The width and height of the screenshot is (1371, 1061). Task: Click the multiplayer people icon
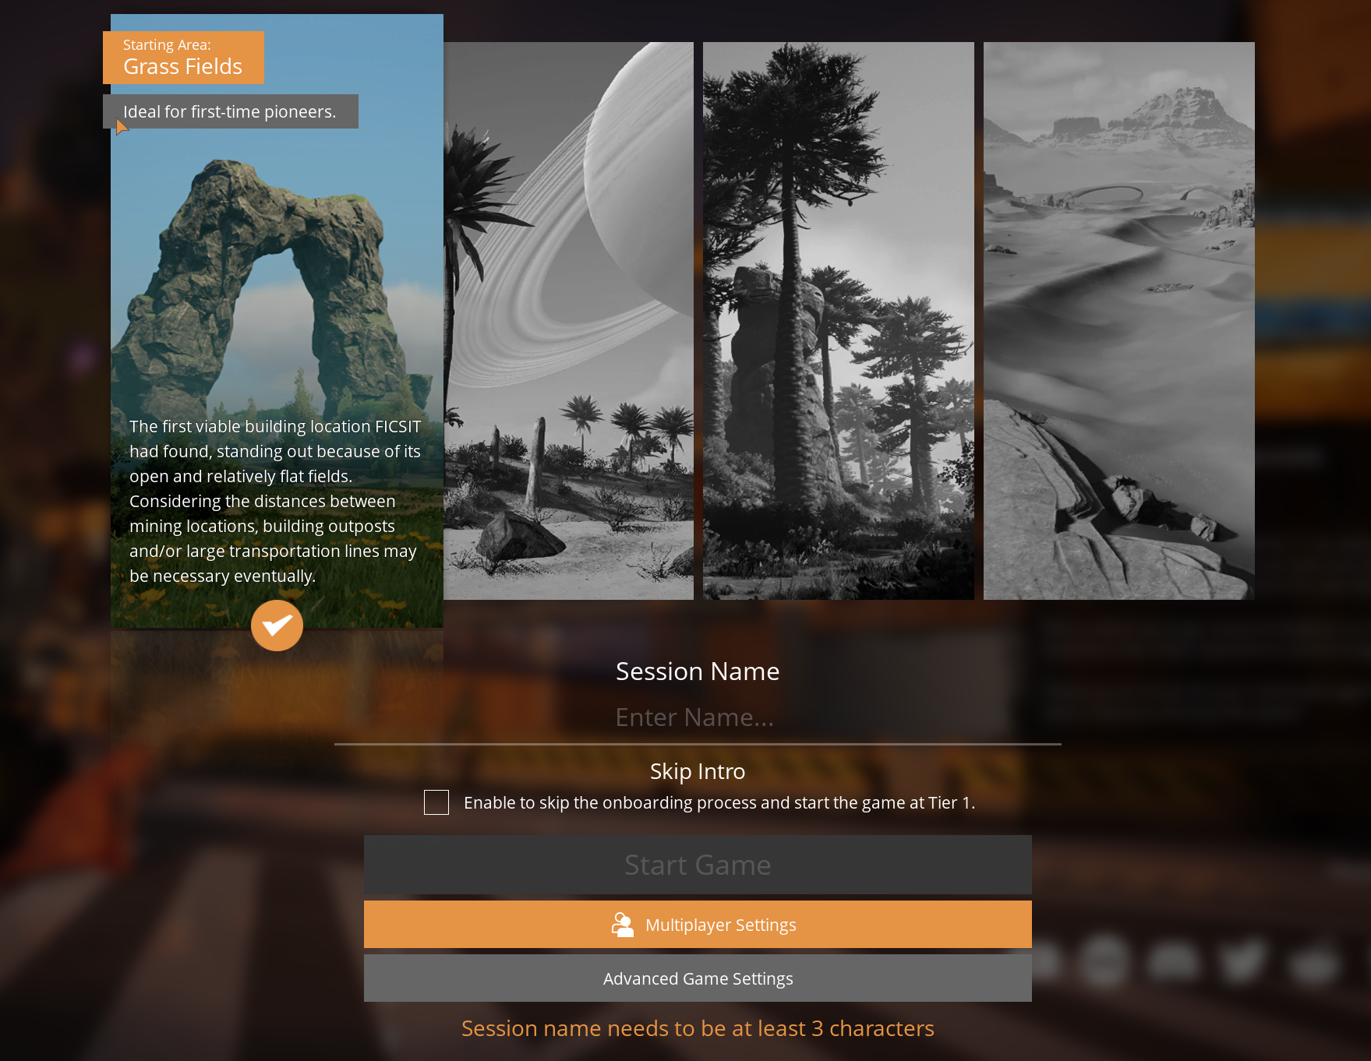click(x=623, y=925)
